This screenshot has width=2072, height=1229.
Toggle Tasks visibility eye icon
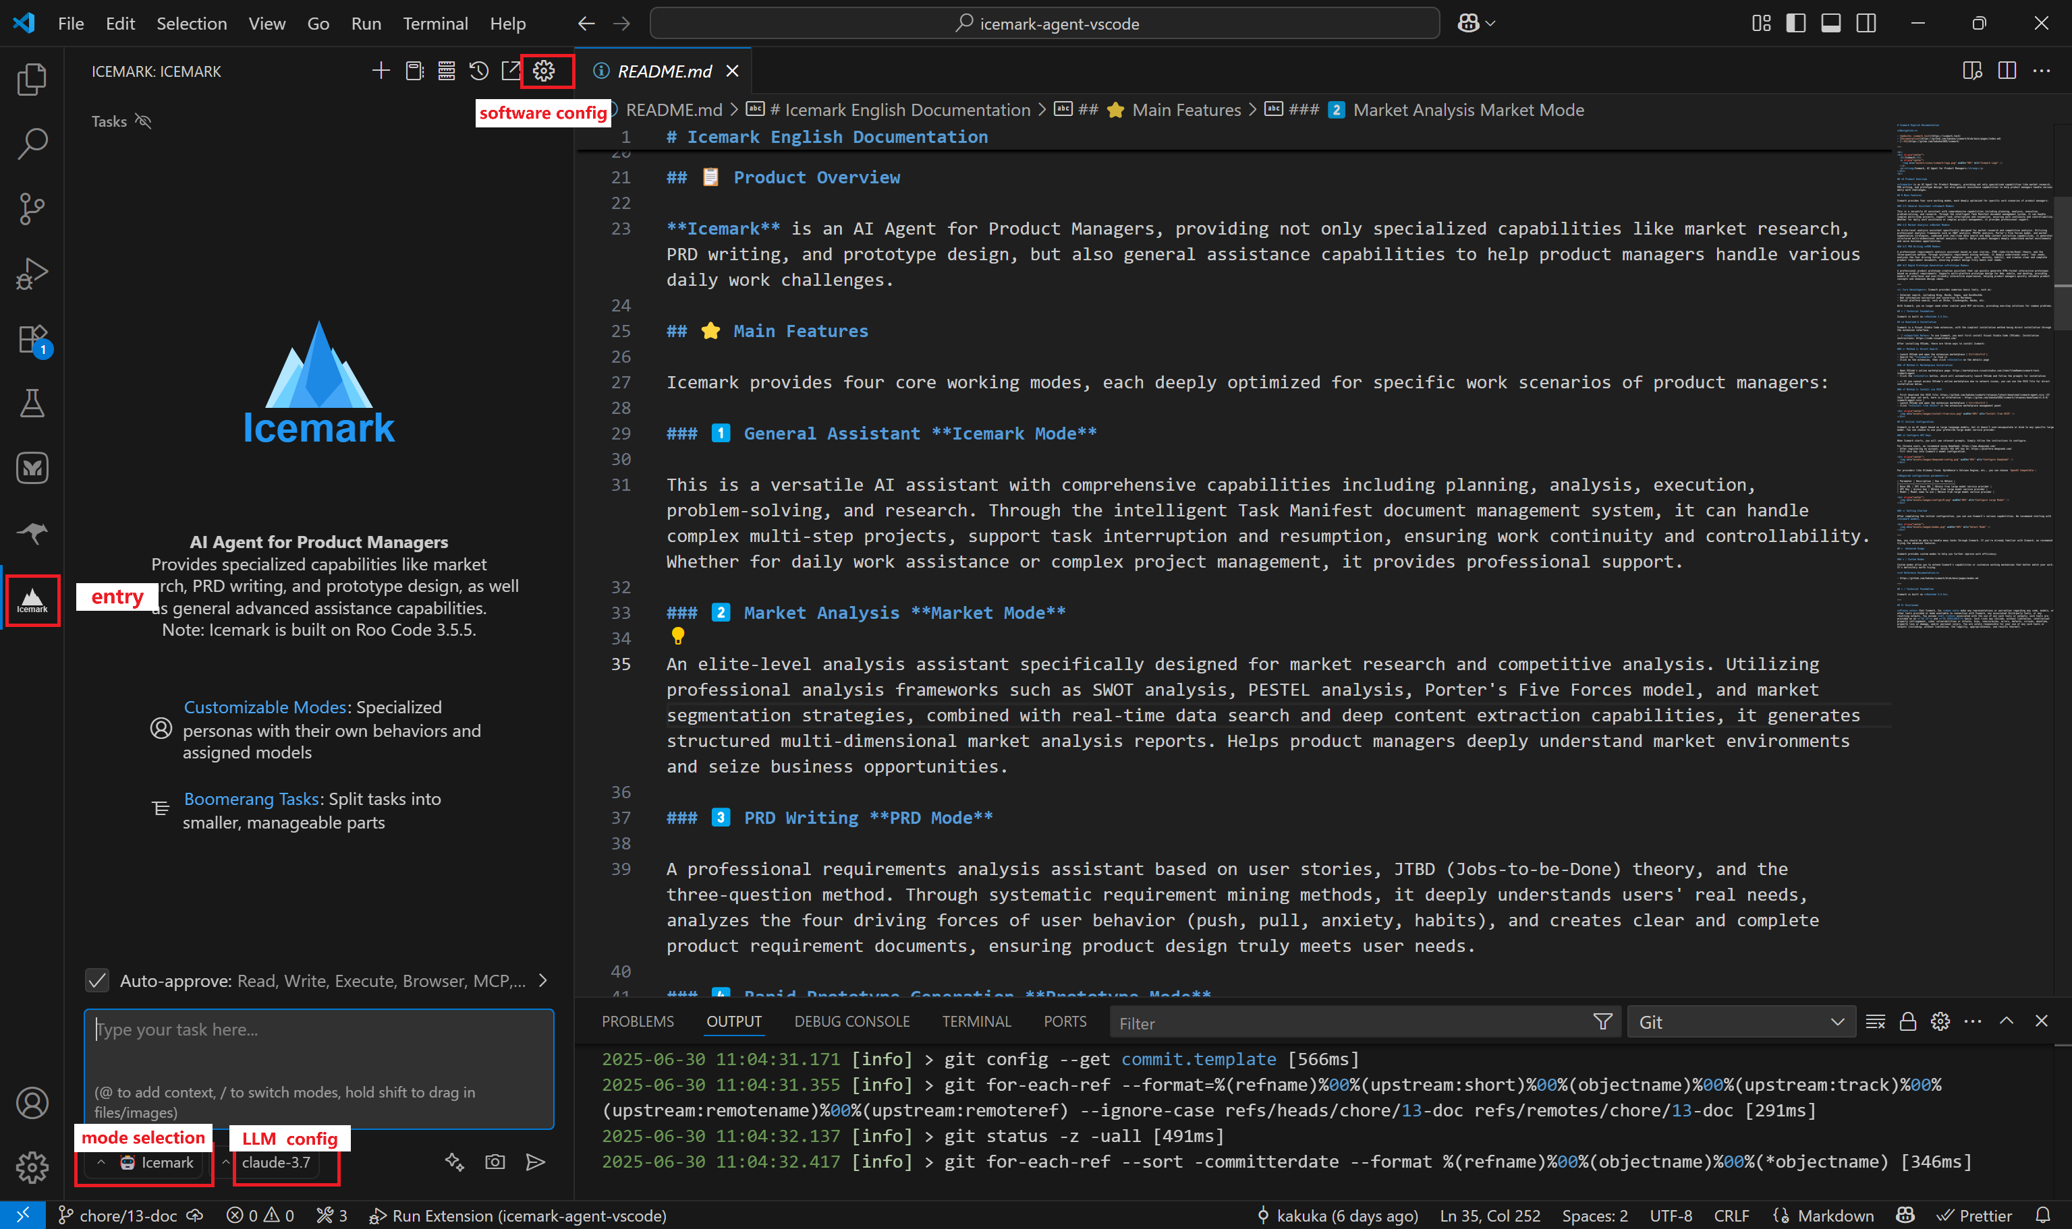click(144, 122)
